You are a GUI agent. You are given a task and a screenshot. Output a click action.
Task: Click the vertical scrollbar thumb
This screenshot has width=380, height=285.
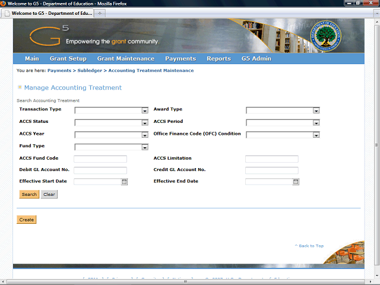[x=376, y=145]
